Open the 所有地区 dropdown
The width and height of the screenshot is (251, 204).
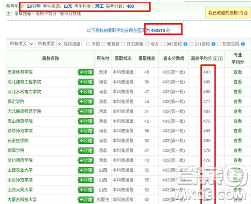21,44
